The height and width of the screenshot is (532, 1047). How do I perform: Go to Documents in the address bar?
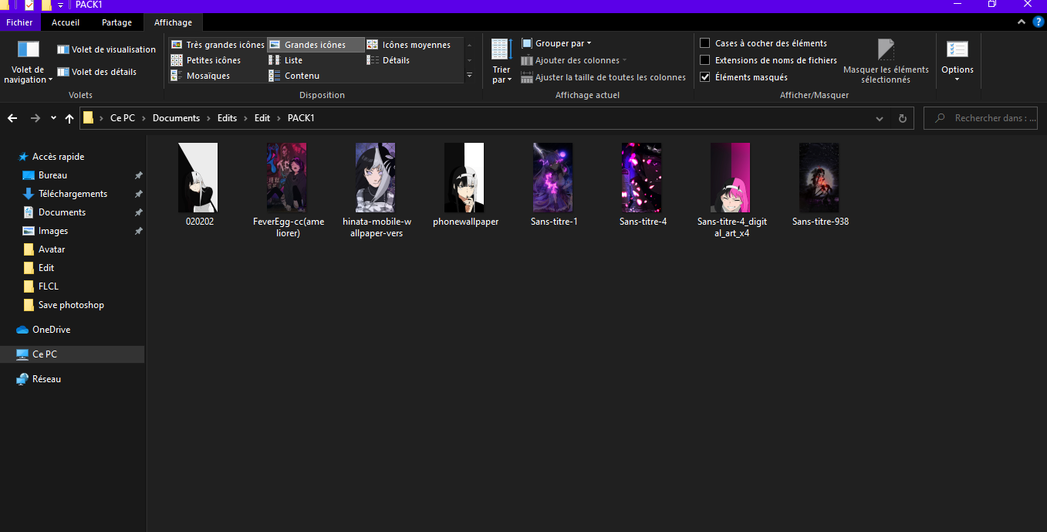[176, 118]
